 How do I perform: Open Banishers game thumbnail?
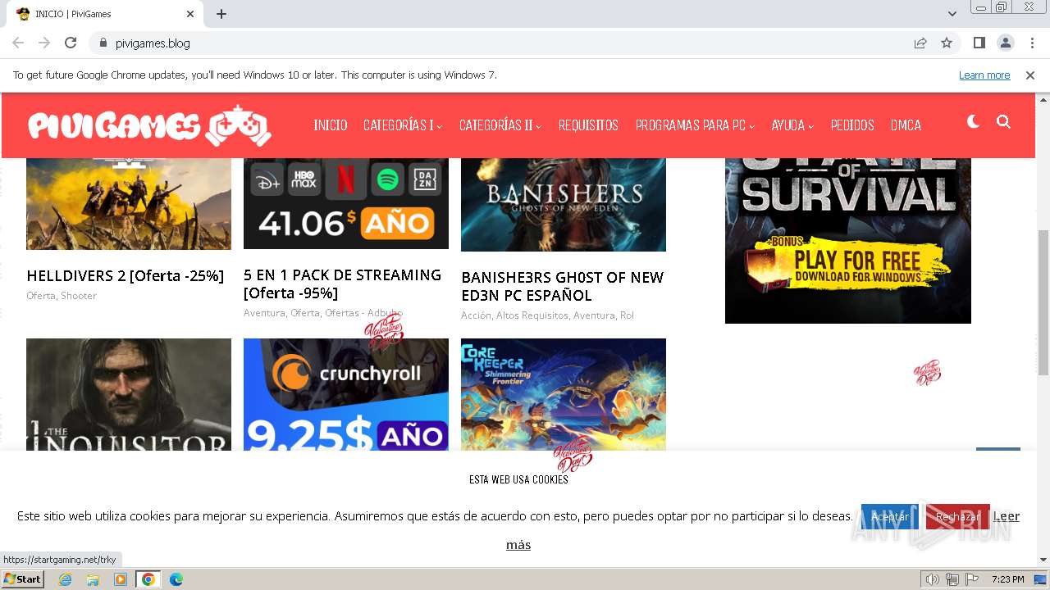pyautogui.click(x=564, y=205)
